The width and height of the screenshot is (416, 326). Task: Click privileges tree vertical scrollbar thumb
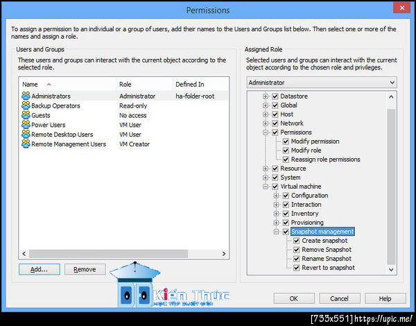click(391, 187)
